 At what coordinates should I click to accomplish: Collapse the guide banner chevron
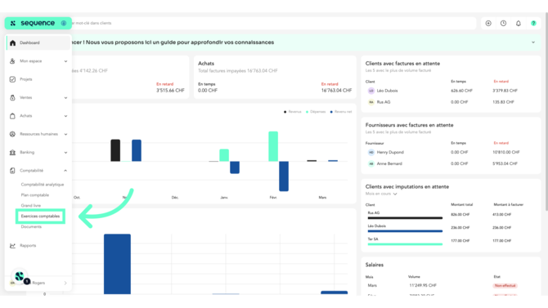[533, 42]
